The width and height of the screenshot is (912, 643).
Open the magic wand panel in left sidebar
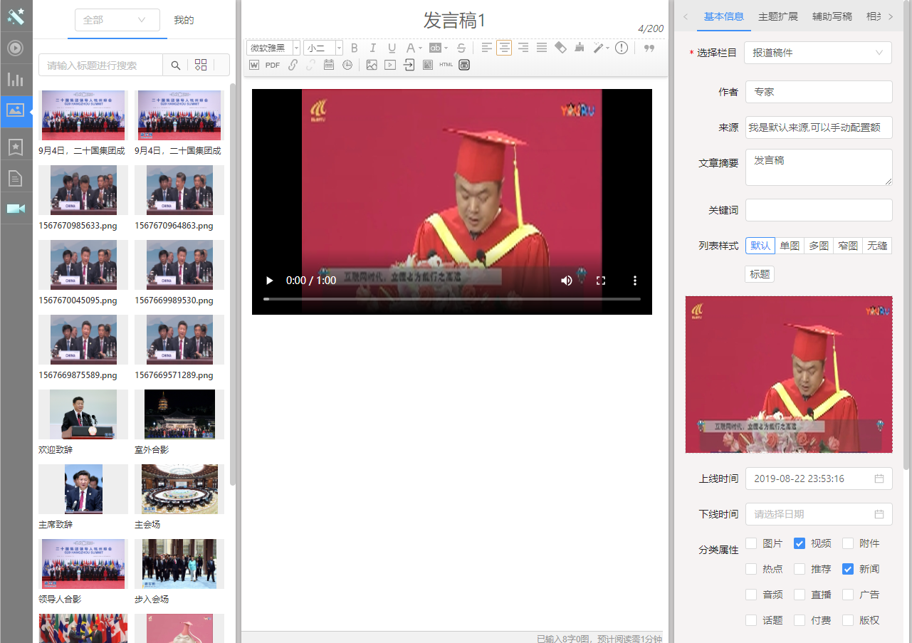coord(16,16)
